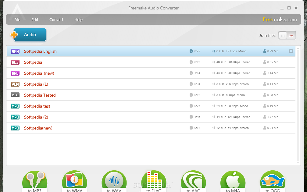Screen dimensions: 307x192
Task: Convert to FLAC with the equalizer icon
Action: [x=154, y=181]
